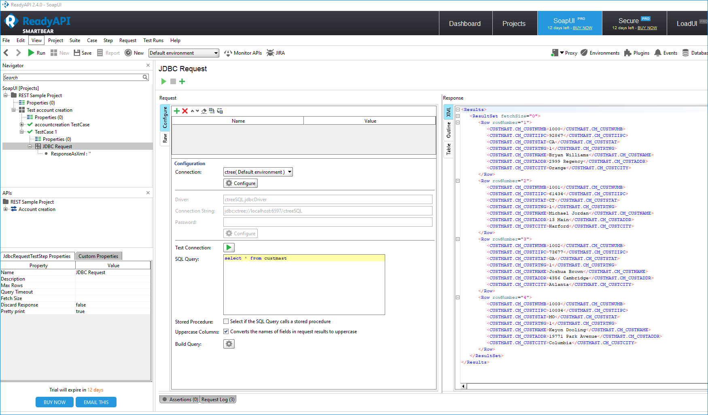
Task: Collapse Row rowNumber 2 in XML response
Action: pos(458,181)
